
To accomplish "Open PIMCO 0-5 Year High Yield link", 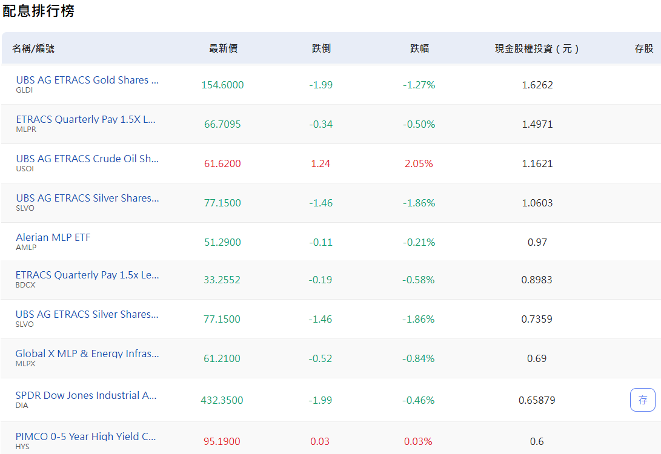I will [85, 436].
